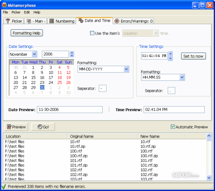Click the Set to now button
215x191 pixels.
click(x=193, y=56)
